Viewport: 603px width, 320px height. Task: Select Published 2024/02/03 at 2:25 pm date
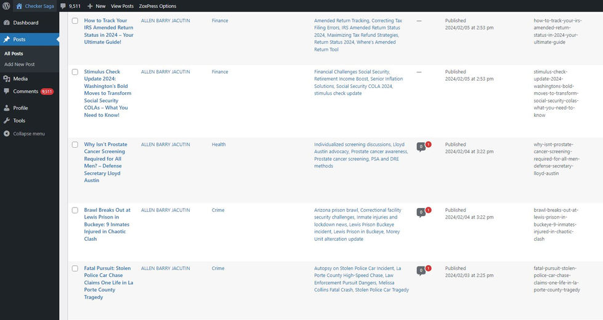pos(469,272)
